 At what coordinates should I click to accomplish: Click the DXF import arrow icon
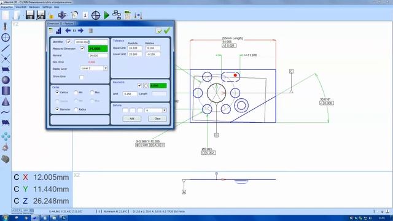click(62, 15)
